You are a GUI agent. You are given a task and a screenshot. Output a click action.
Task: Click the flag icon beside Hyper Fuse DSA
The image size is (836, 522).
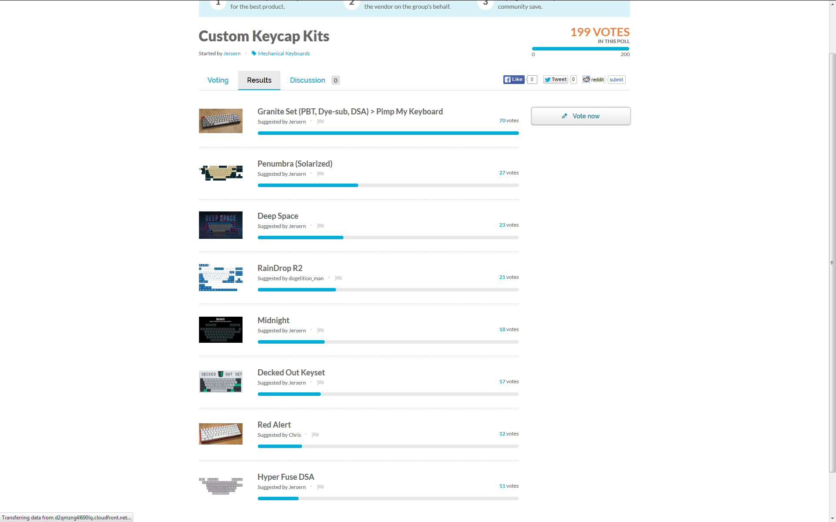pos(320,487)
